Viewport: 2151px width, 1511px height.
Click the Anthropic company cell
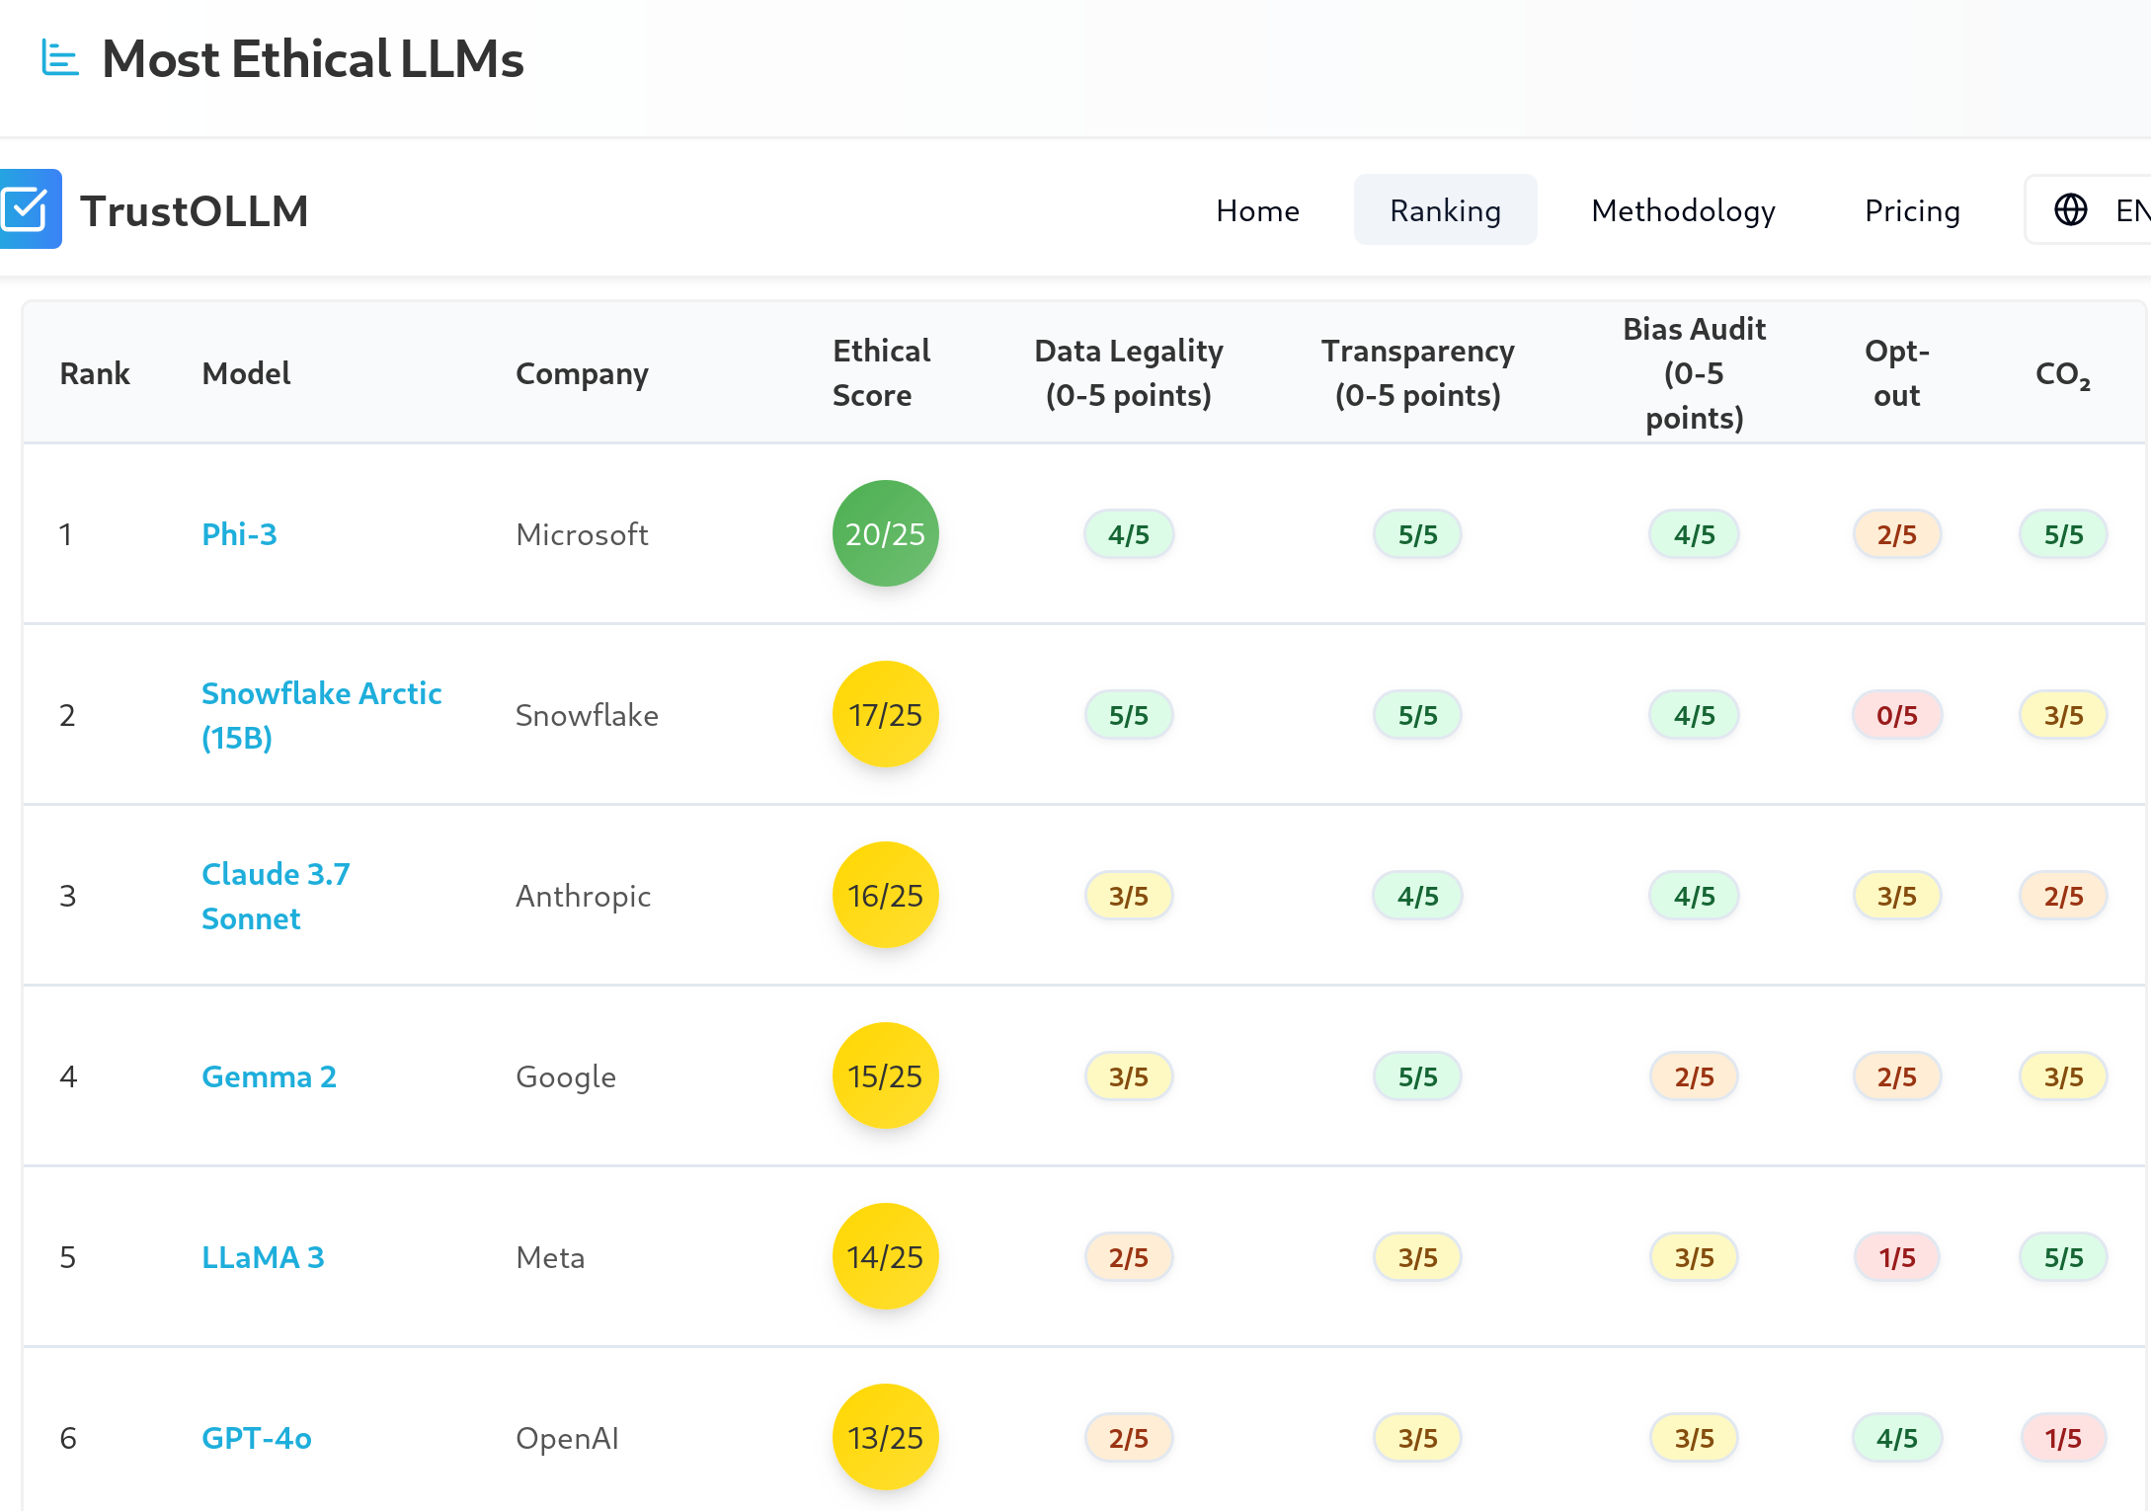(x=583, y=896)
